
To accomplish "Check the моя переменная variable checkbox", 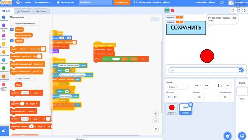I will point(12,35).
